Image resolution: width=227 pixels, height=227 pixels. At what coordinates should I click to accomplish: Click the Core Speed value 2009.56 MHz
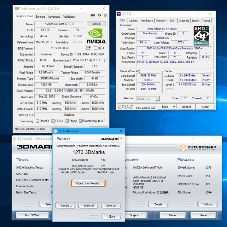(148, 75)
